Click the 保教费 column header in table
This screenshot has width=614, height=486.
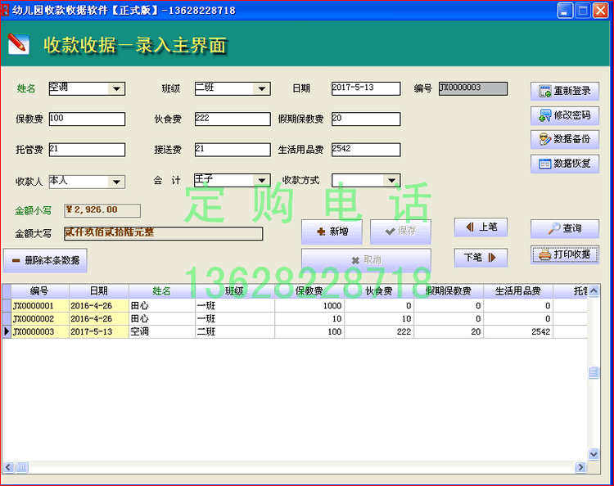click(309, 290)
